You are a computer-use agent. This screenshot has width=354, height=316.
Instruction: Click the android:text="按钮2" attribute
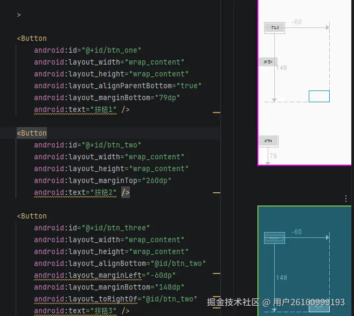pos(75,192)
